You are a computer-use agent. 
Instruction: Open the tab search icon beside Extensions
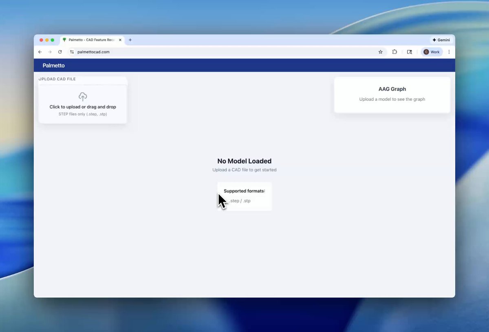(x=410, y=52)
